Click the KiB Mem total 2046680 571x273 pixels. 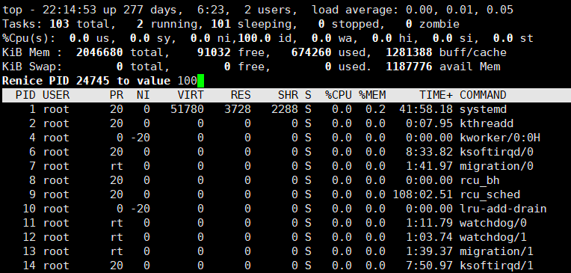pos(99,52)
